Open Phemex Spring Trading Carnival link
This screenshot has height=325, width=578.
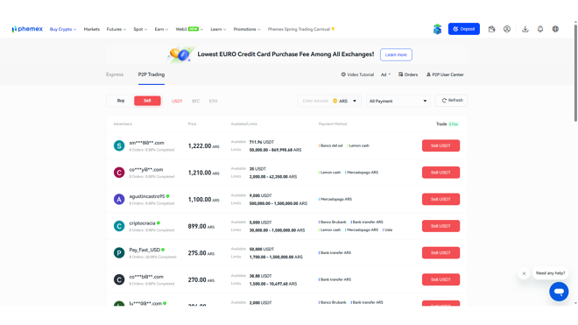[301, 29]
